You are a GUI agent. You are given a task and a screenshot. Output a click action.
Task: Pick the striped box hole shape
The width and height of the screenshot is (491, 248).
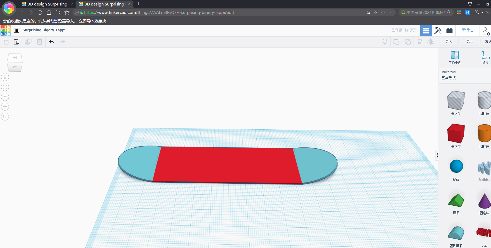456,100
